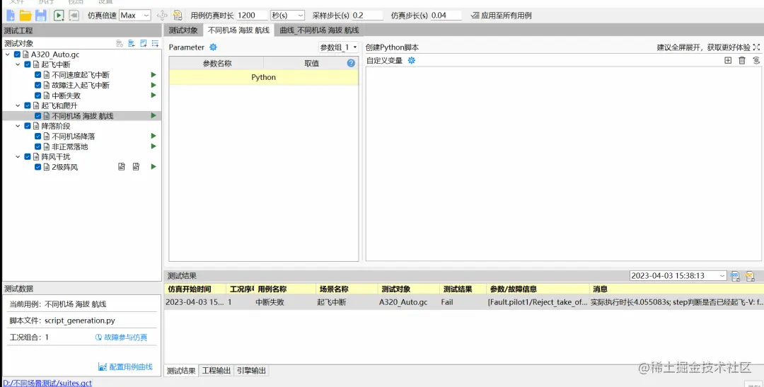The height and width of the screenshot is (387, 764).
Task: Select the 测试结果 bottom tab
Action: point(182,371)
